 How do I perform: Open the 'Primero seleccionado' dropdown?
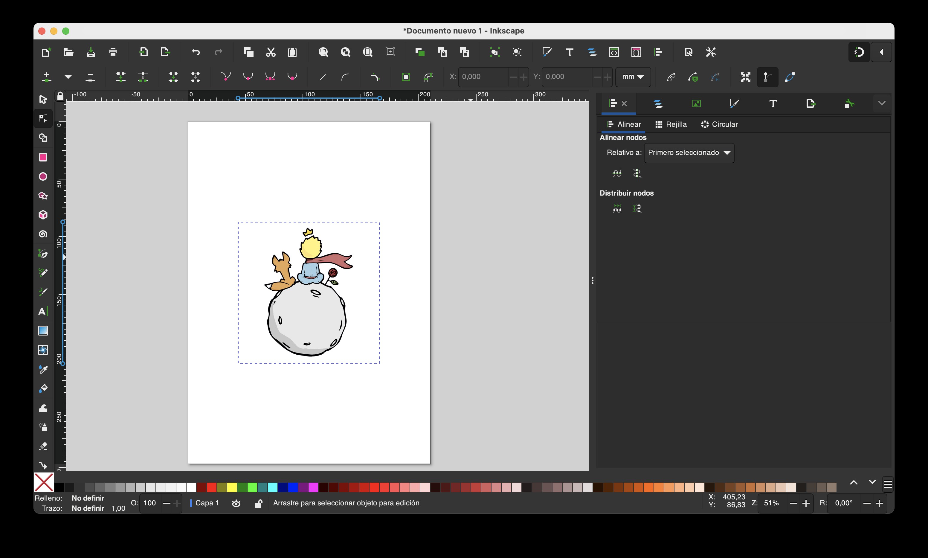pyautogui.click(x=689, y=153)
